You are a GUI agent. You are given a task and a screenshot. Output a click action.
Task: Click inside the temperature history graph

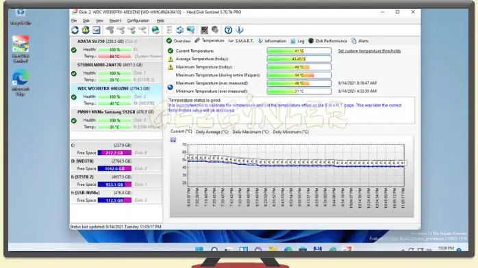point(296,165)
